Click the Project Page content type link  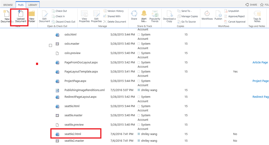coord(260,81)
